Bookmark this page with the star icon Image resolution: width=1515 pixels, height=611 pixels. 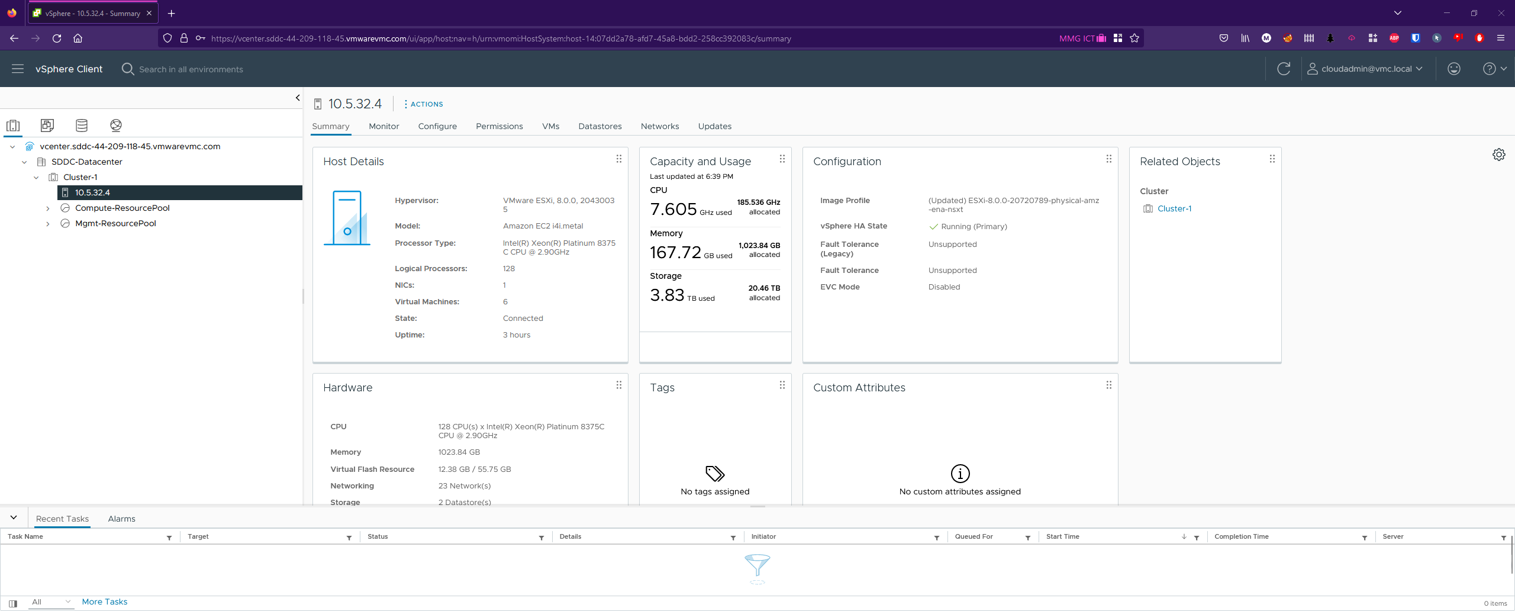point(1134,38)
